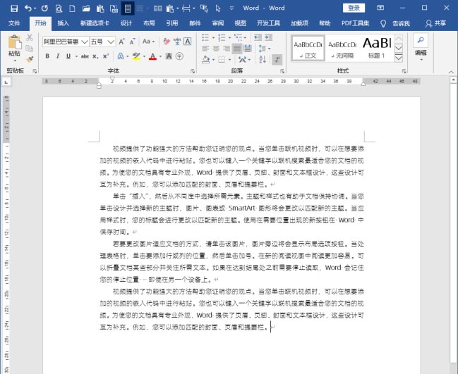Center align the paragraph
The height and width of the screenshot is (374, 458).
(x=216, y=49)
